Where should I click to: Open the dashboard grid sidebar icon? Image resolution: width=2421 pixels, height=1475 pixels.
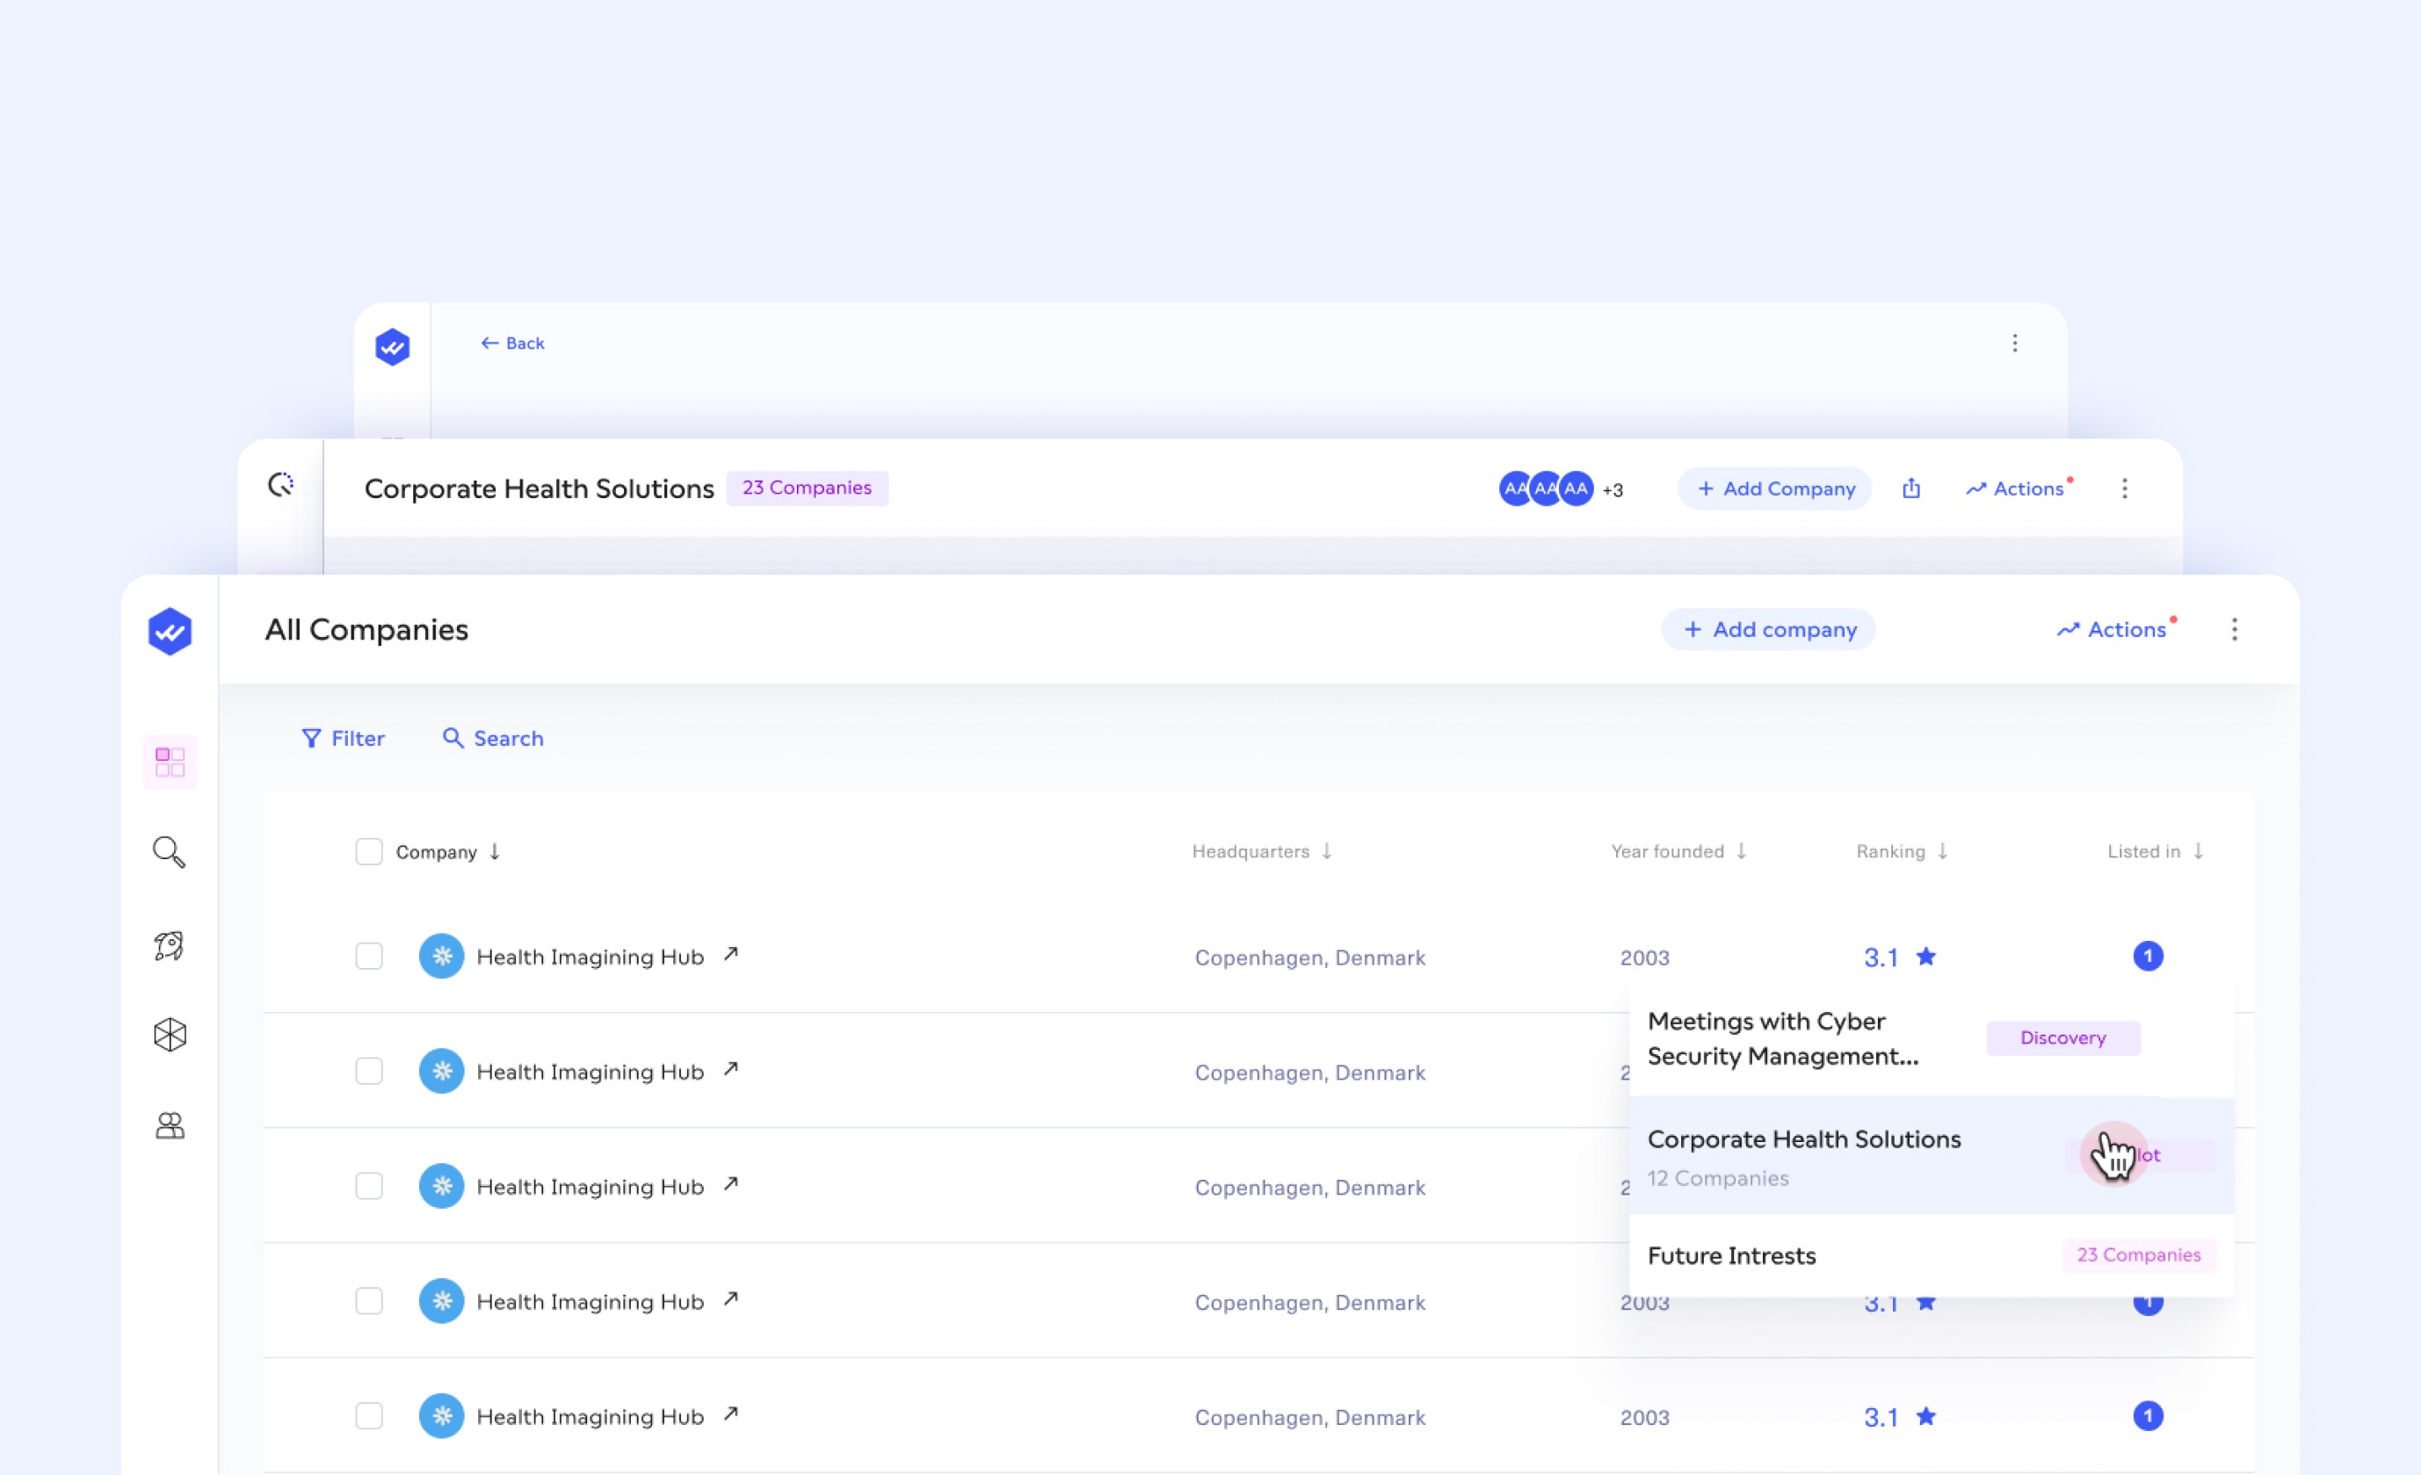(x=169, y=762)
